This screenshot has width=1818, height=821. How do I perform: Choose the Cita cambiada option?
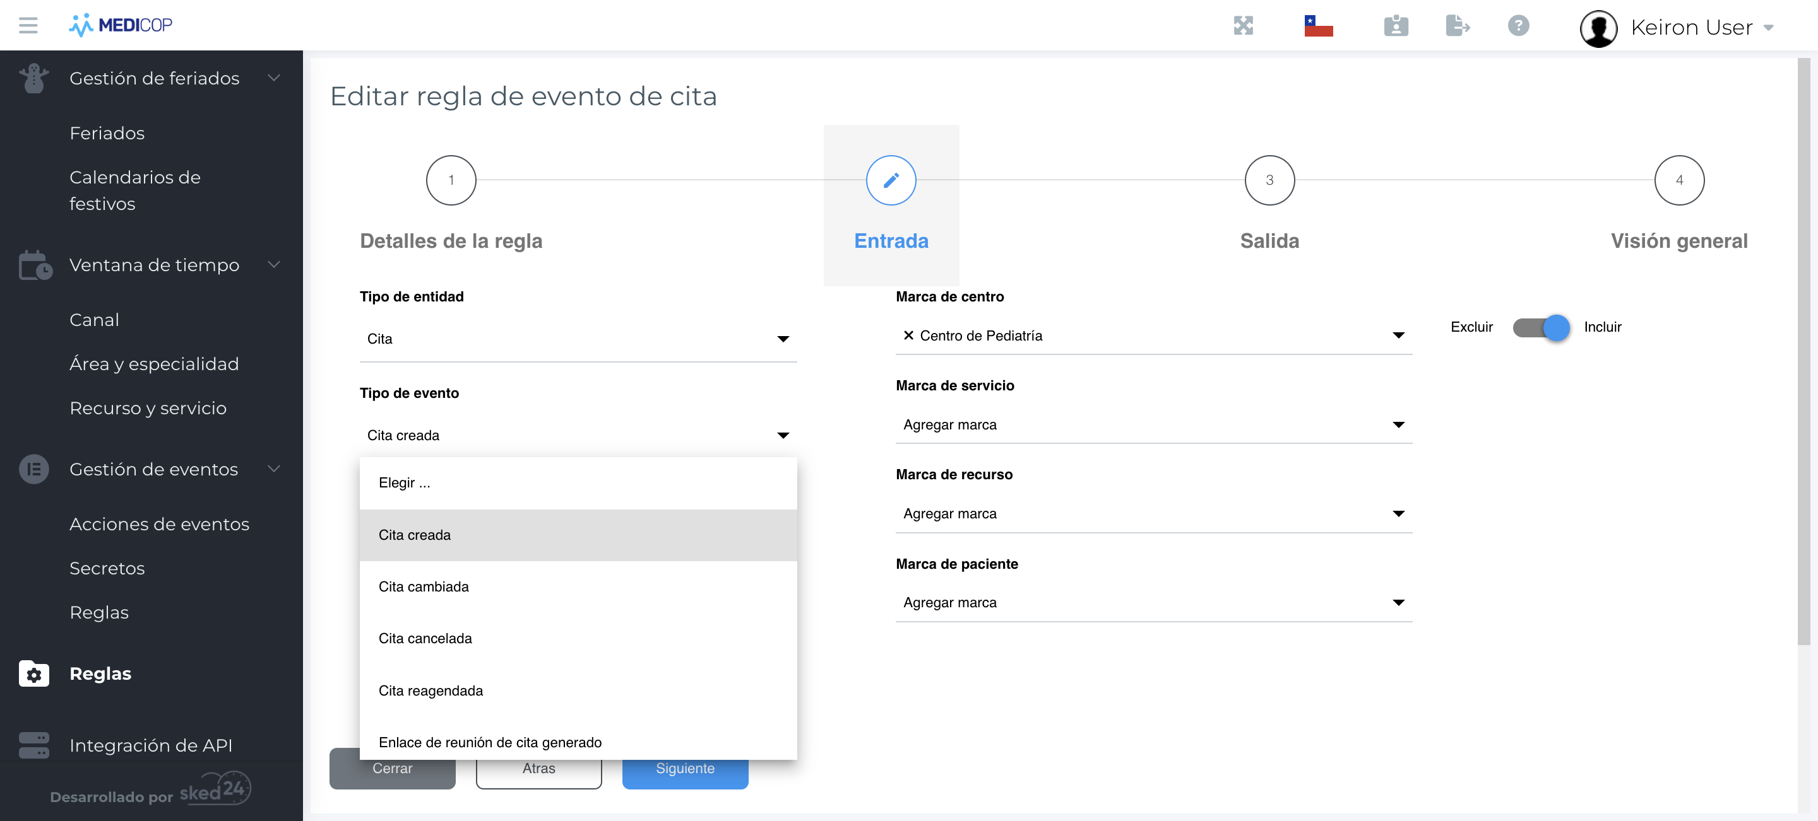578,586
